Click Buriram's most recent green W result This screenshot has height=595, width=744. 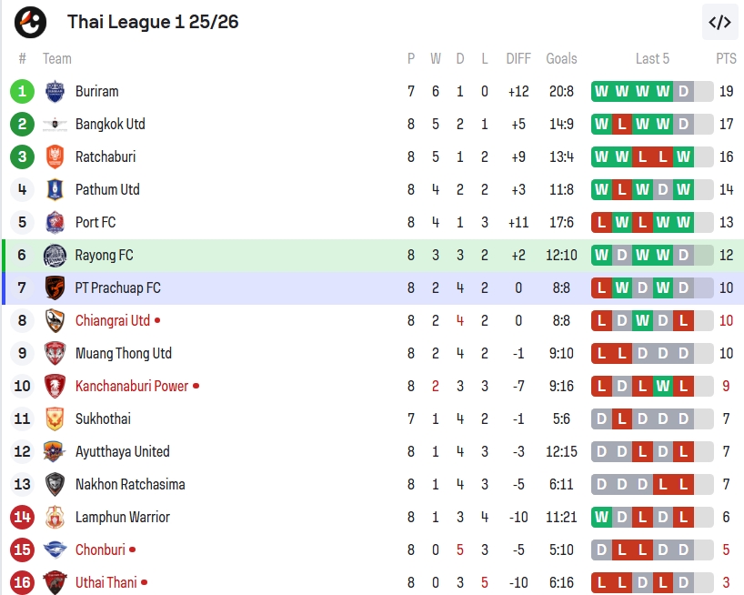663,91
